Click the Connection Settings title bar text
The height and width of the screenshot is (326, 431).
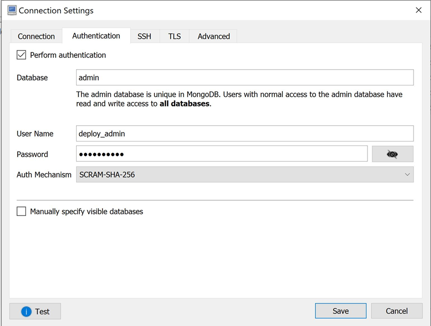(56, 10)
